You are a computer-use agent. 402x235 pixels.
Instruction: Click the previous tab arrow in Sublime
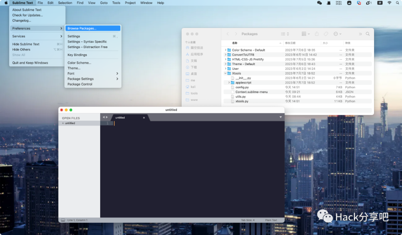(103, 117)
